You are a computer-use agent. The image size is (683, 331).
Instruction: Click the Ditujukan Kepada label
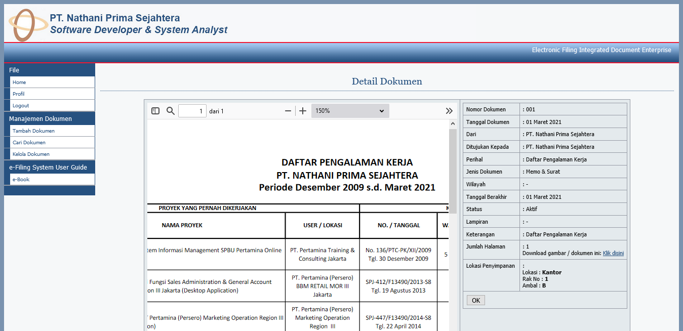click(488, 147)
